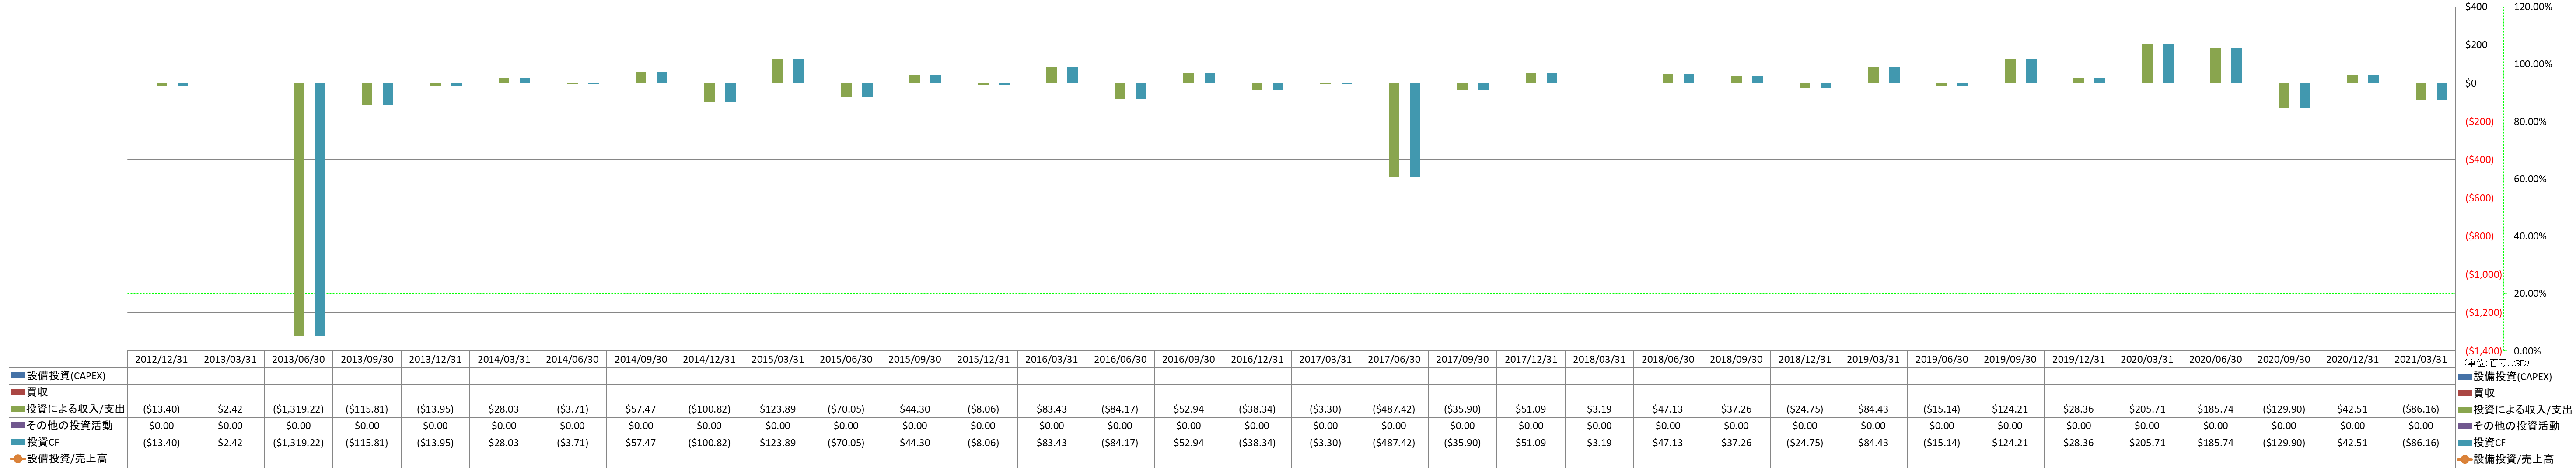Select the 2017/06/30 date header
Viewport: 2576px width, 468px height.
pyautogui.click(x=1394, y=359)
